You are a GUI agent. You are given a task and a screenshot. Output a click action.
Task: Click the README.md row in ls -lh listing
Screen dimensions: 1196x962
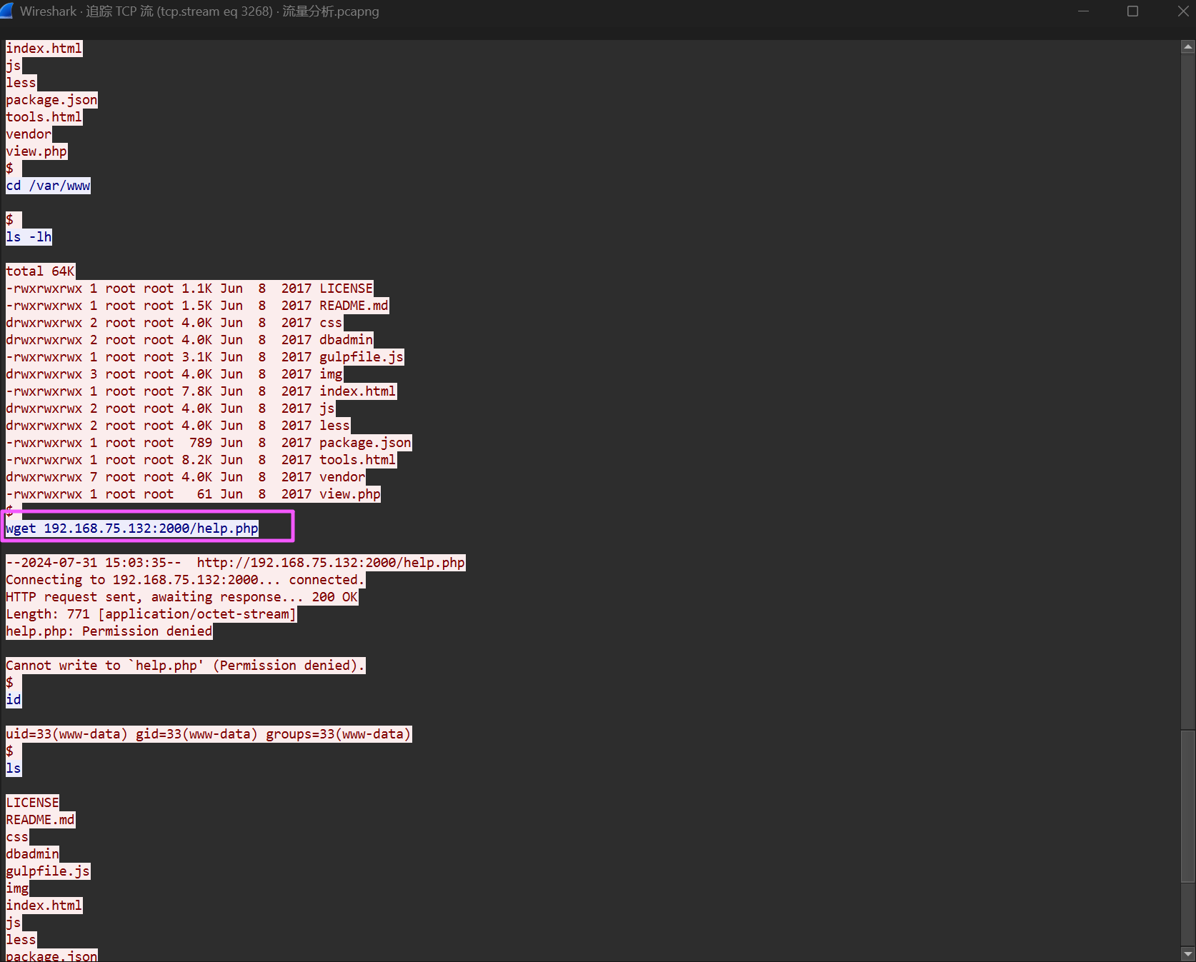click(198, 306)
